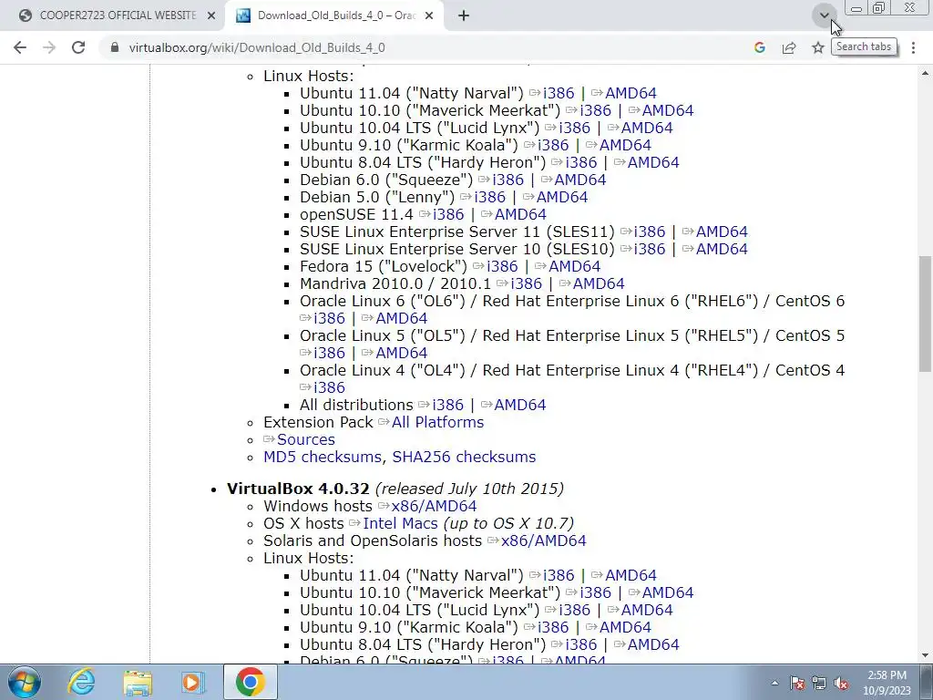
Task: Click the scrollbar up arrow
Action: pos(925,73)
